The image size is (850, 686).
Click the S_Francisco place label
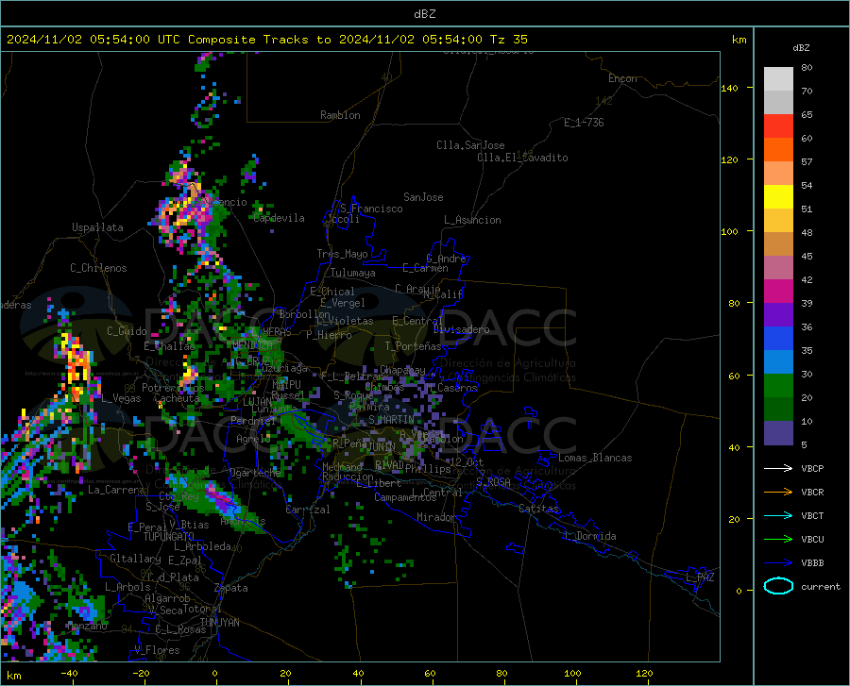(x=371, y=209)
